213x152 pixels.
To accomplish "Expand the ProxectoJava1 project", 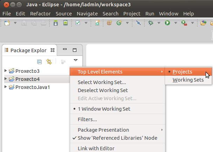I will coord(6,87).
